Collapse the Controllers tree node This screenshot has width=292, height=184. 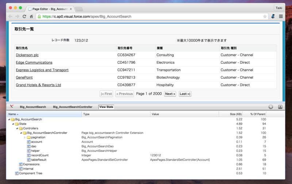(x=17, y=128)
